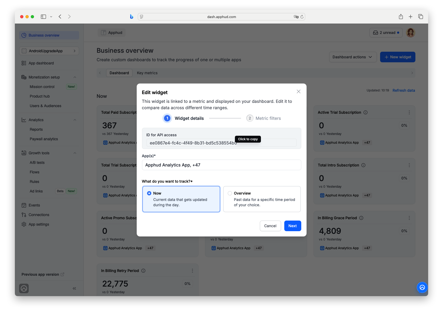Click the Events calendar icon

click(x=24, y=205)
